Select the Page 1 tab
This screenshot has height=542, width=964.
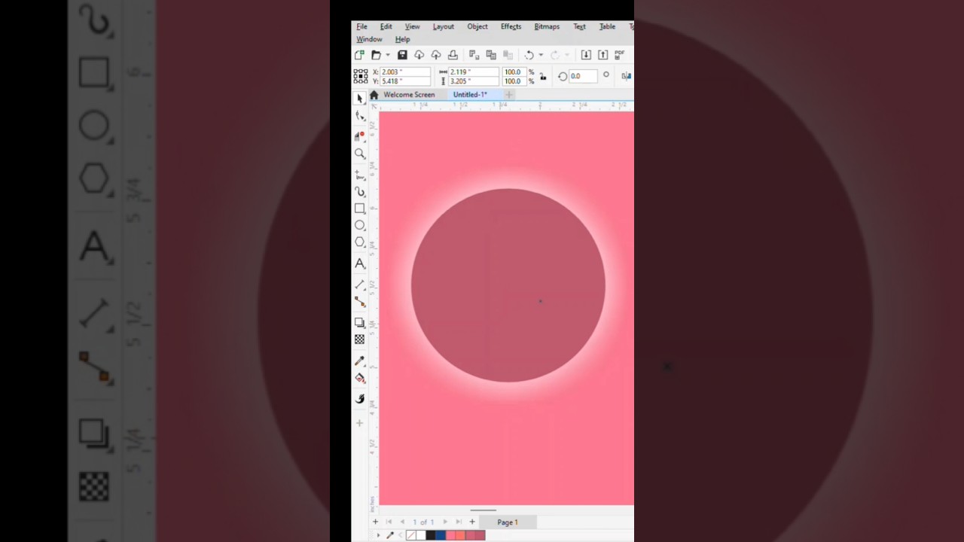[508, 522]
